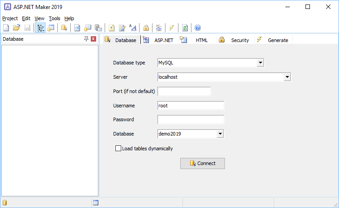Switch to the Security tab
The height and width of the screenshot is (208, 339).
tap(235, 40)
